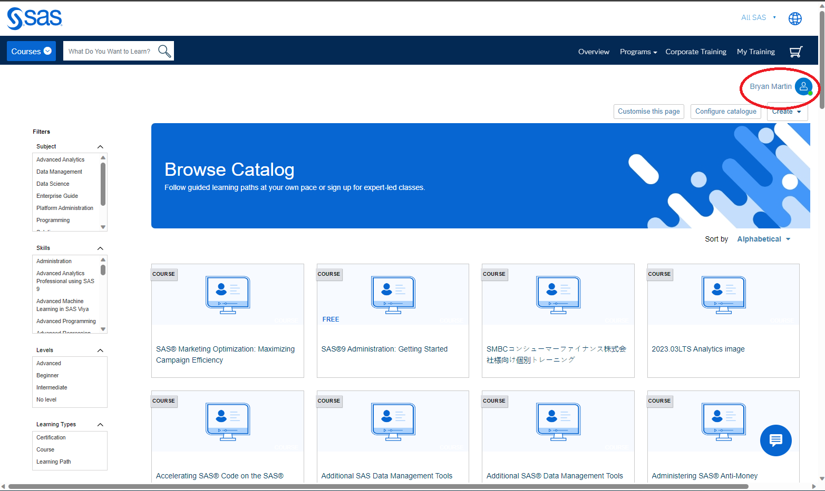Click in the What Do You Want to Learn field
This screenshot has height=491, width=825.
pos(109,51)
